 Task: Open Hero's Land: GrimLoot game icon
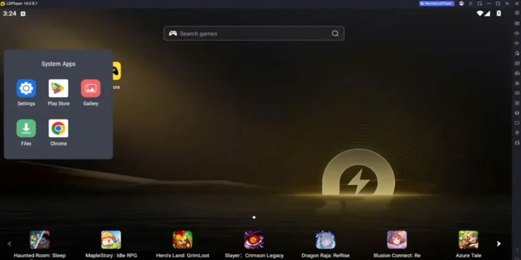[182, 240]
